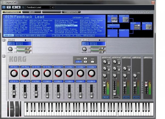Open the Preview dropdown button
Screen dimensions: 165x119
[x=89, y=36]
